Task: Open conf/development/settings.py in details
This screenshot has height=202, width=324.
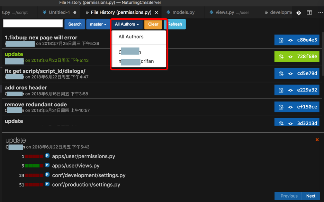Action: [x=89, y=175]
